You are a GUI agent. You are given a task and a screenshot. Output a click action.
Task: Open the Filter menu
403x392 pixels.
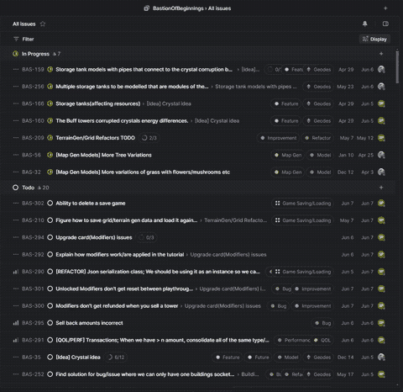click(x=24, y=39)
